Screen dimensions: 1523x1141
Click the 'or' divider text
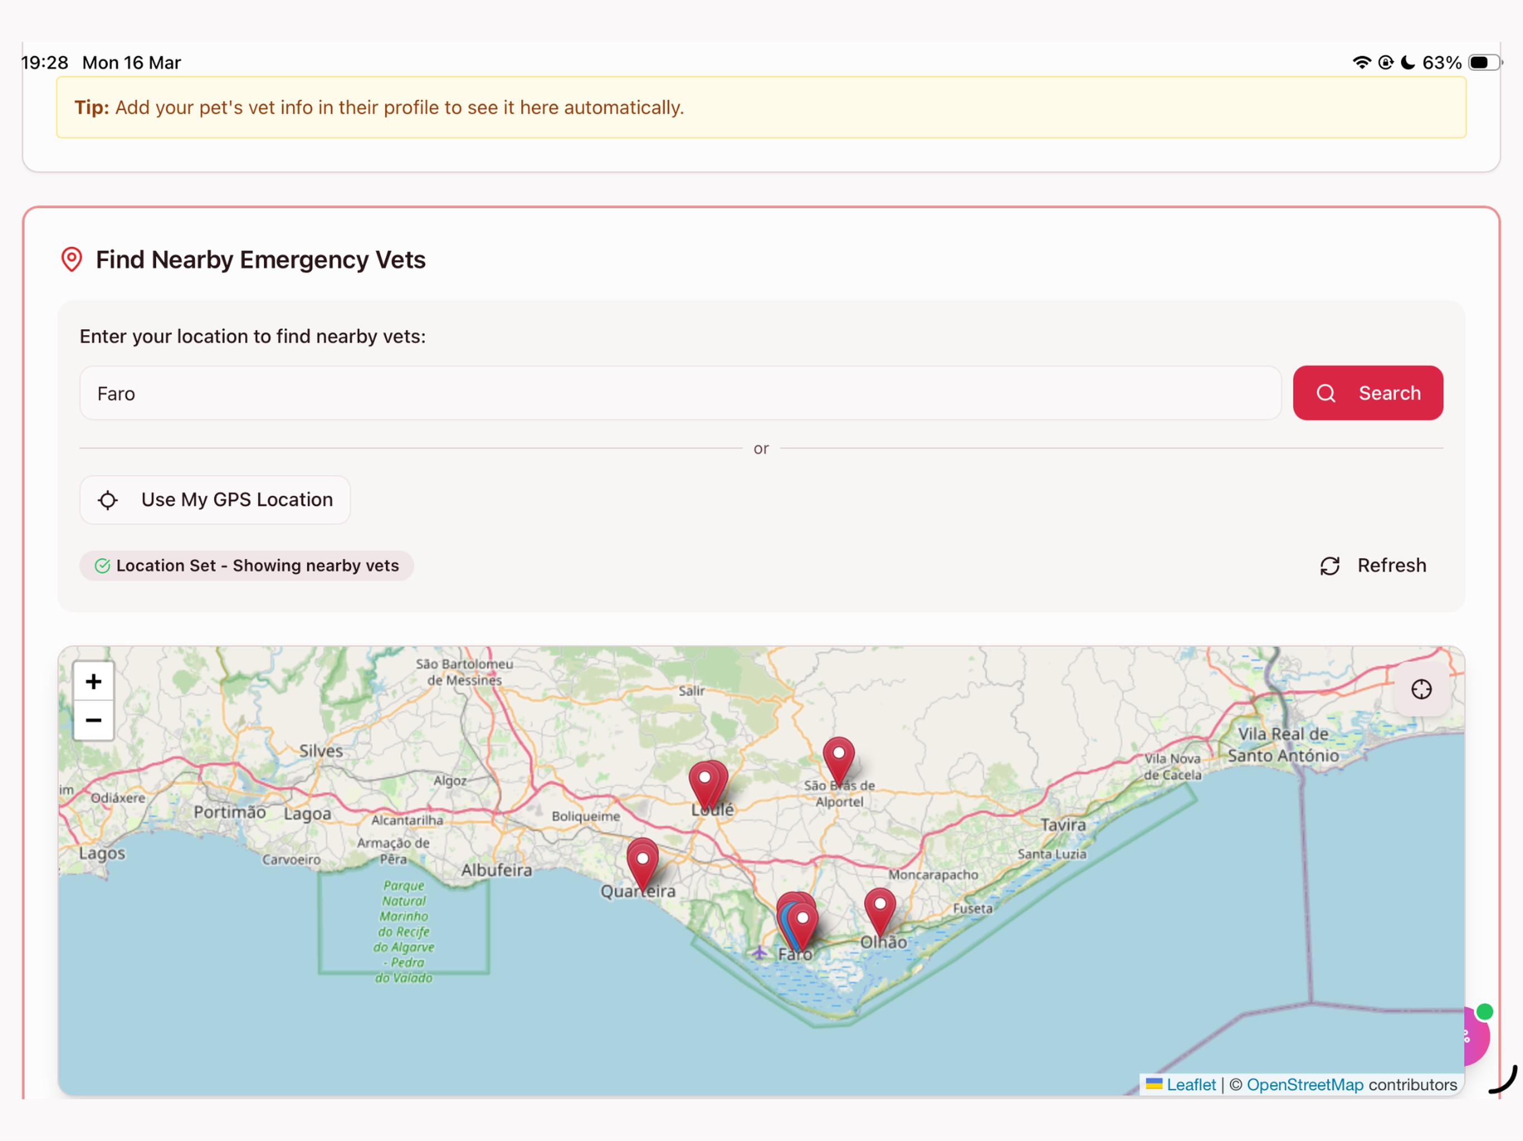pyautogui.click(x=761, y=448)
